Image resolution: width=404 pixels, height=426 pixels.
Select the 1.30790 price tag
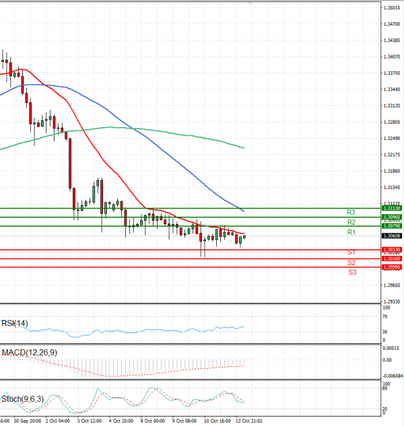click(392, 226)
